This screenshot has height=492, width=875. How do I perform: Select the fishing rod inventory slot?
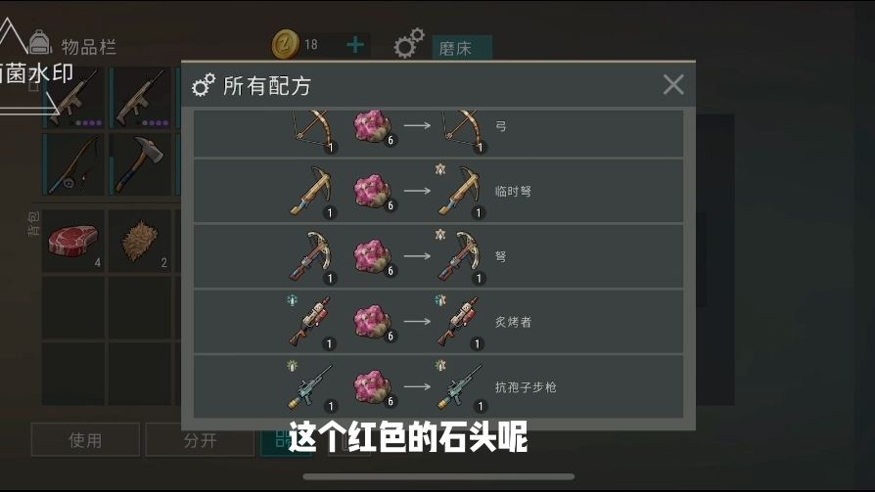coord(73,164)
